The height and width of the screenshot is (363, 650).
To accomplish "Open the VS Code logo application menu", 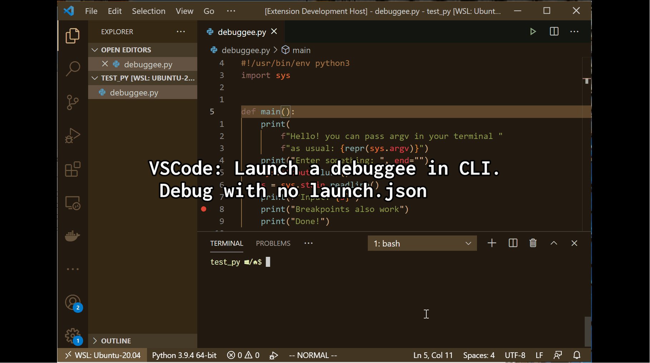I will pyautogui.click(x=69, y=11).
